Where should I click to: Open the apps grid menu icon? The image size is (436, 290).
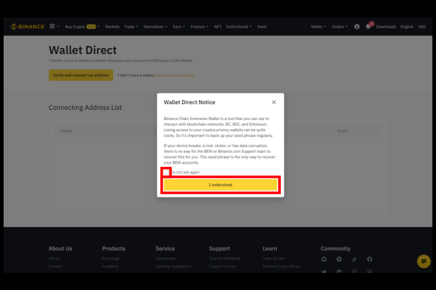pos(52,26)
